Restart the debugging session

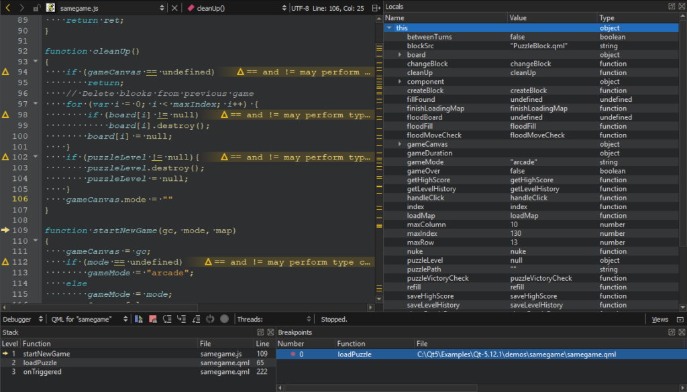point(210,320)
